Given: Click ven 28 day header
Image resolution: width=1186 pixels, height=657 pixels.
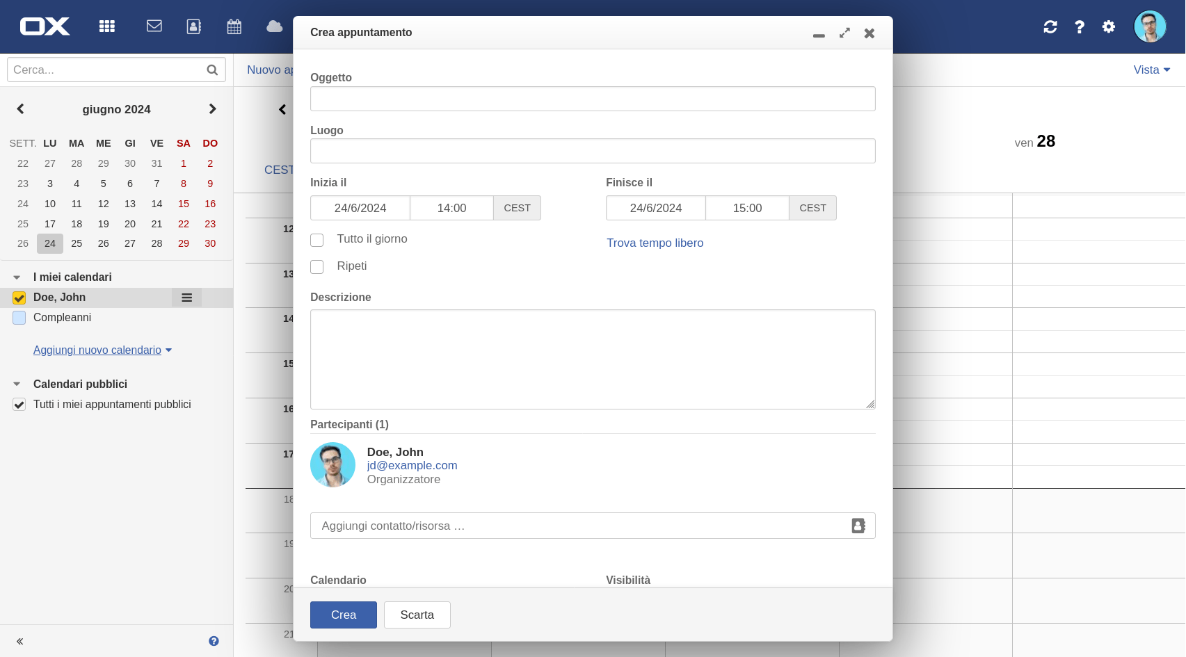Looking at the screenshot, I should click(1035, 141).
